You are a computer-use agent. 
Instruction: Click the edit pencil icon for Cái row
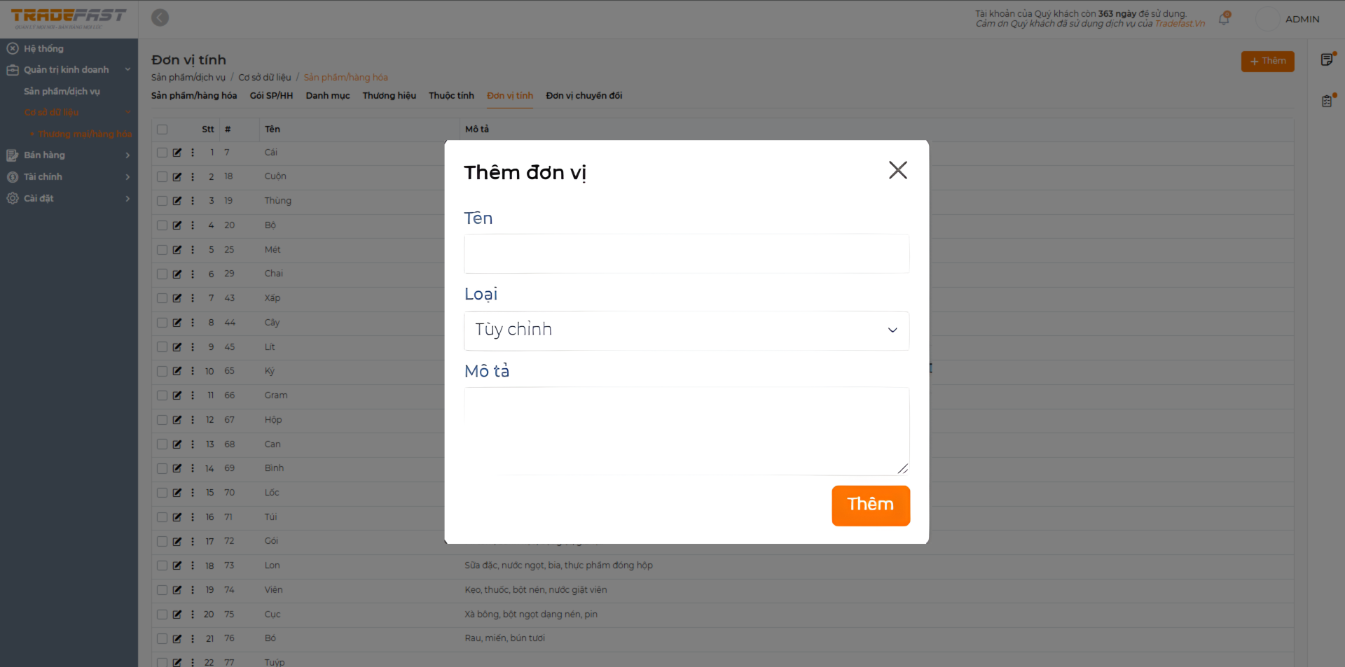pyautogui.click(x=177, y=153)
